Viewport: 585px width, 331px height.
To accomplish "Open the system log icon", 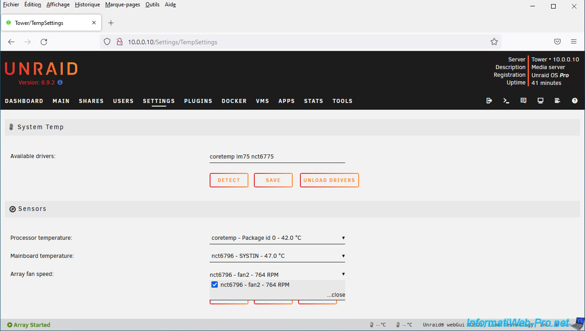I will tap(557, 101).
